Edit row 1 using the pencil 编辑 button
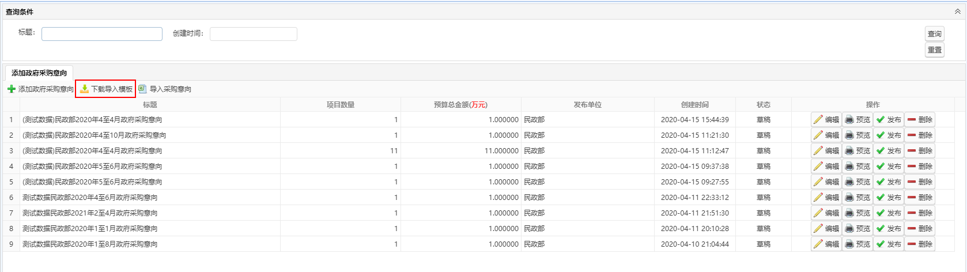Image resolution: width=967 pixels, height=272 pixels. pyautogui.click(x=826, y=120)
